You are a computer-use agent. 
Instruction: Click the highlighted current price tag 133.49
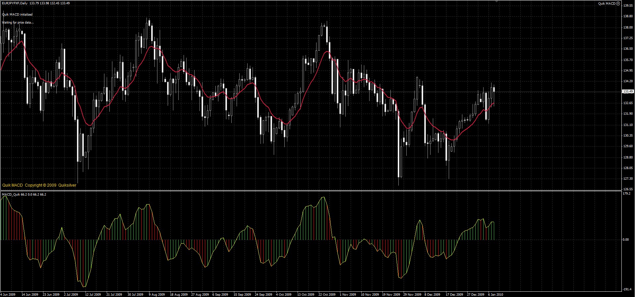point(628,91)
